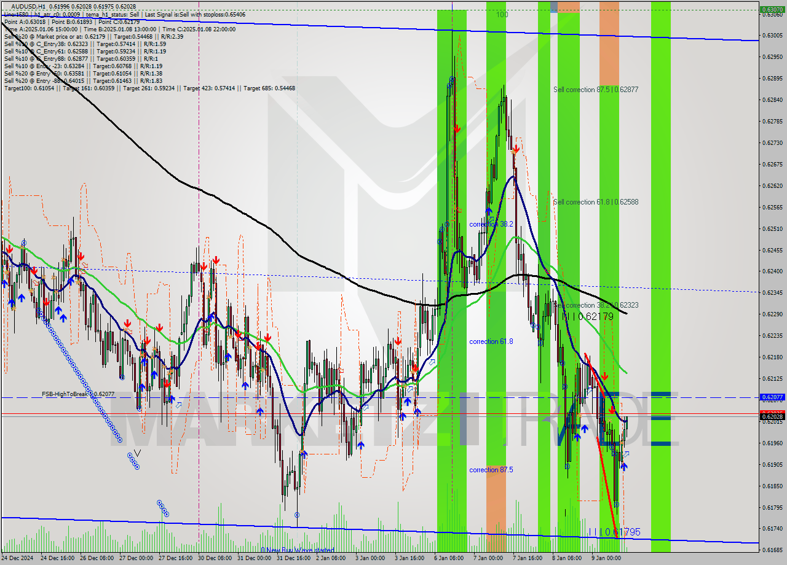Click the '2 Jan 08:00' time axis label
Viewport: 787px width, 565px height.
coord(331,558)
